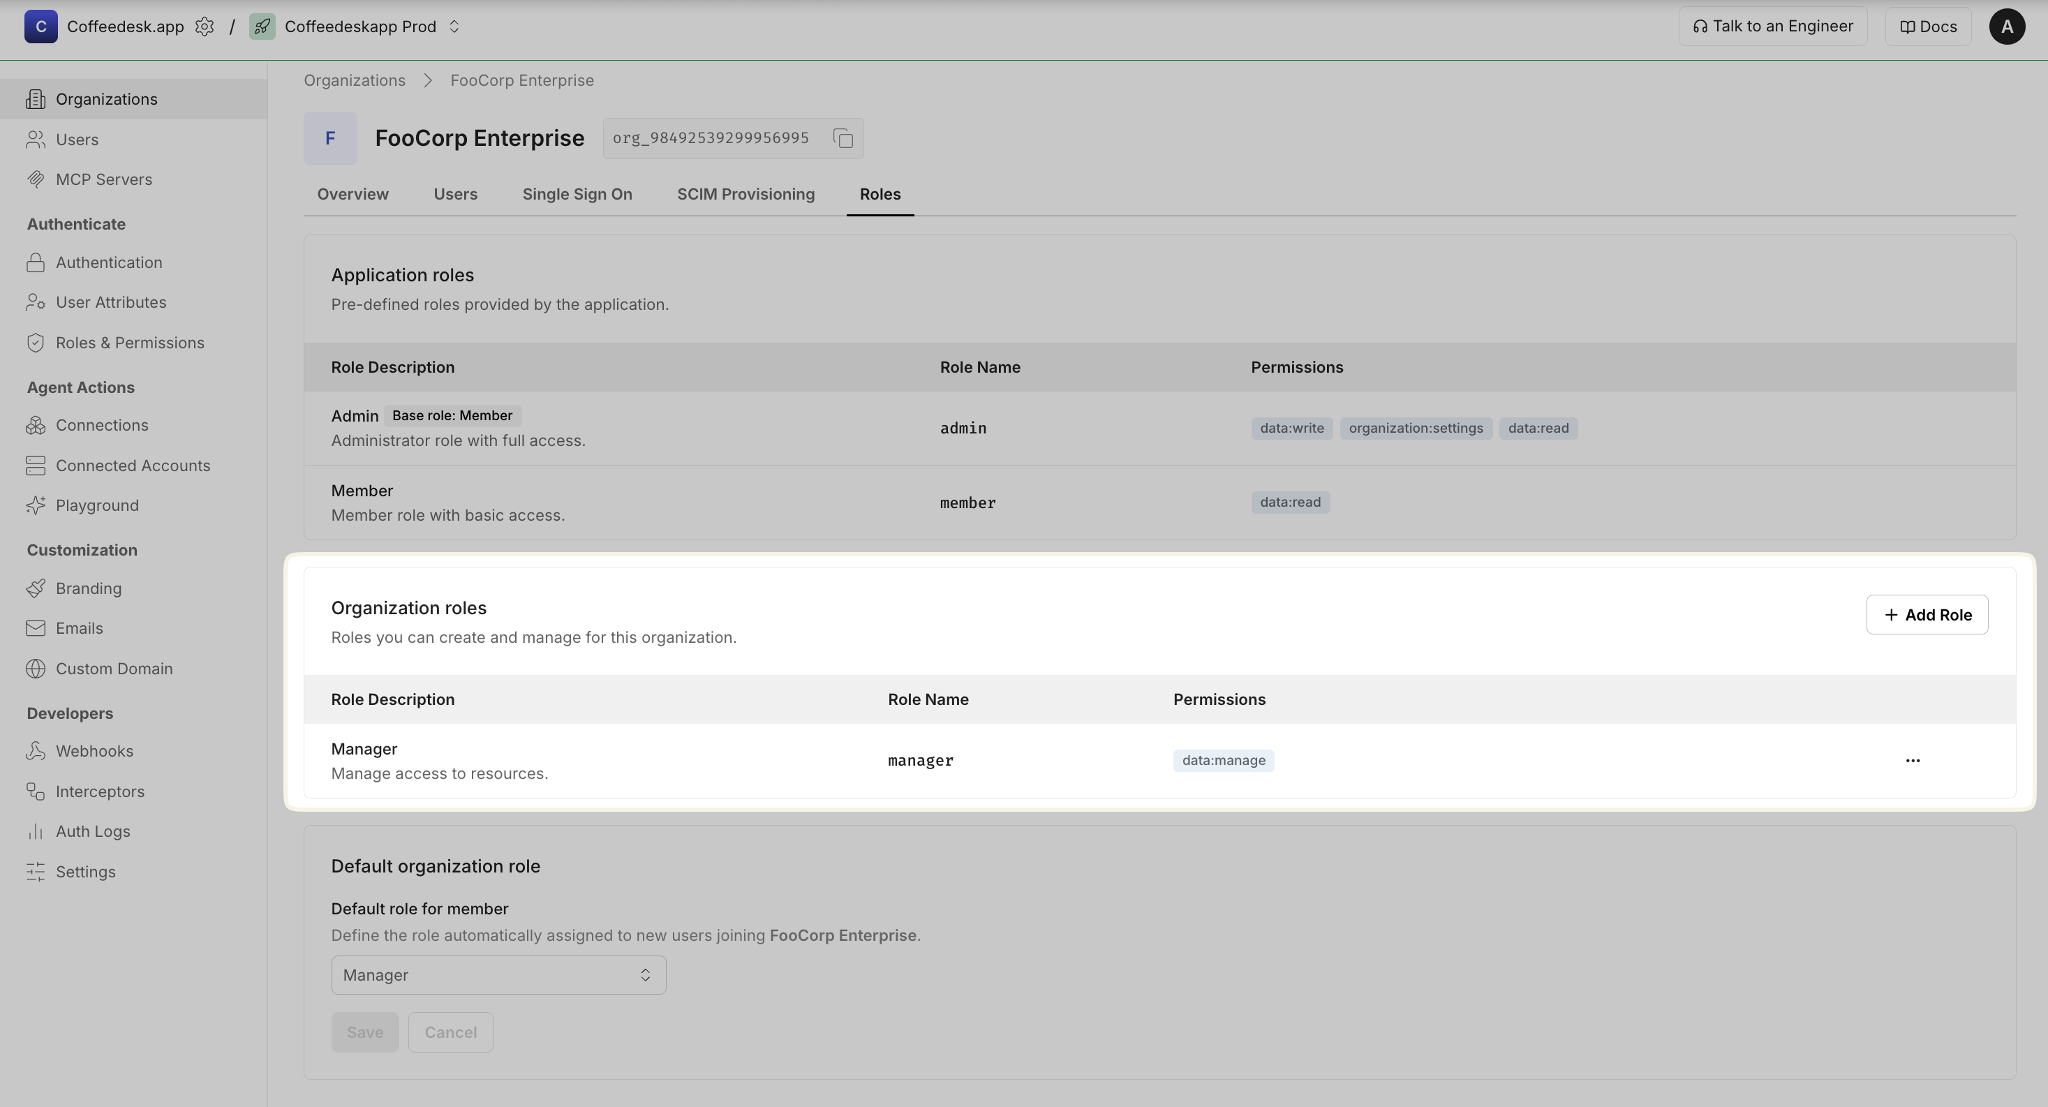This screenshot has width=2048, height=1107.
Task: Open Connected Accounts in sidebar
Action: pyautogui.click(x=132, y=466)
